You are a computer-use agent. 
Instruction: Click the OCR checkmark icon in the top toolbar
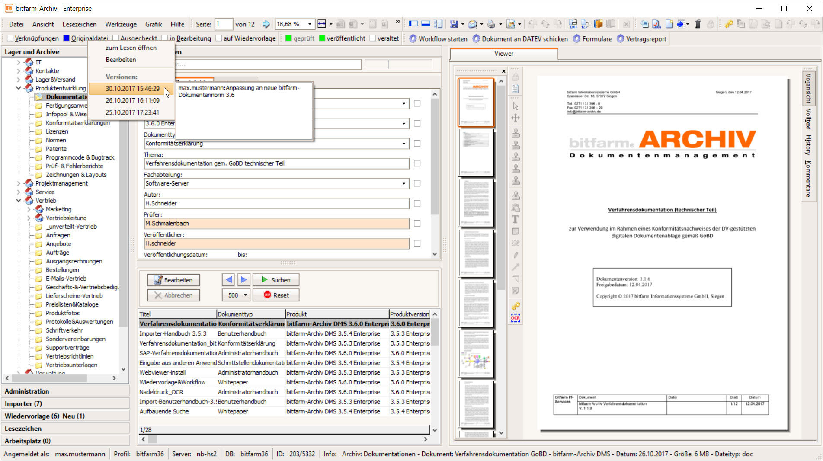pyautogui.click(x=656, y=24)
